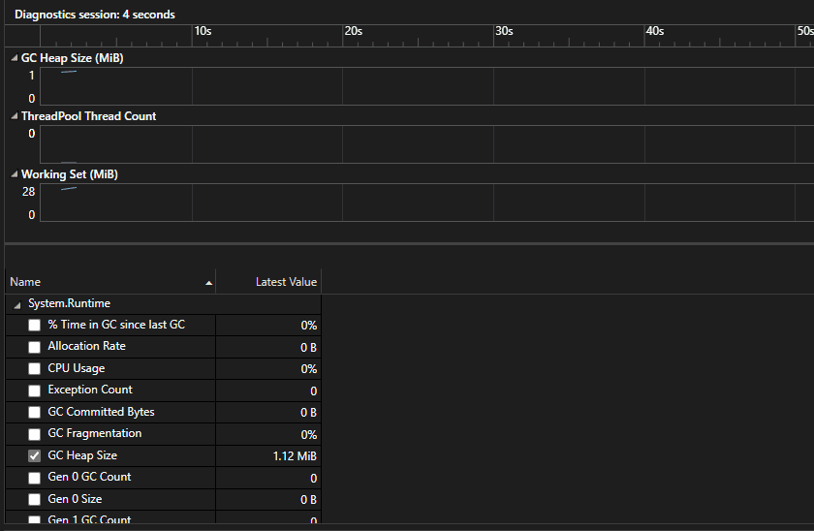Viewport: 814px width, 531px height.
Task: Check the GC Committed Bytes checkbox
Action: click(34, 412)
